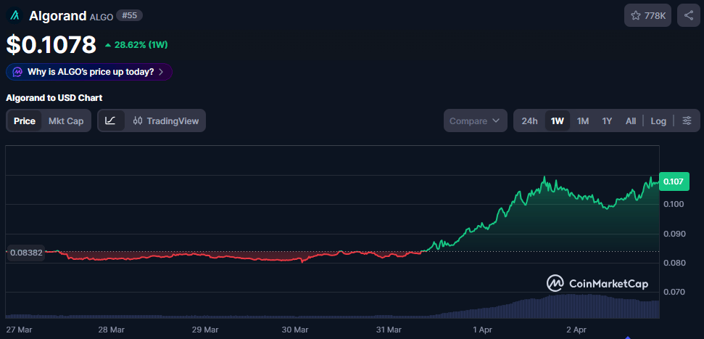Viewport: 704px width, 339px height.
Task: Open 'Why is ALGO's price up today?'
Action: click(x=89, y=72)
